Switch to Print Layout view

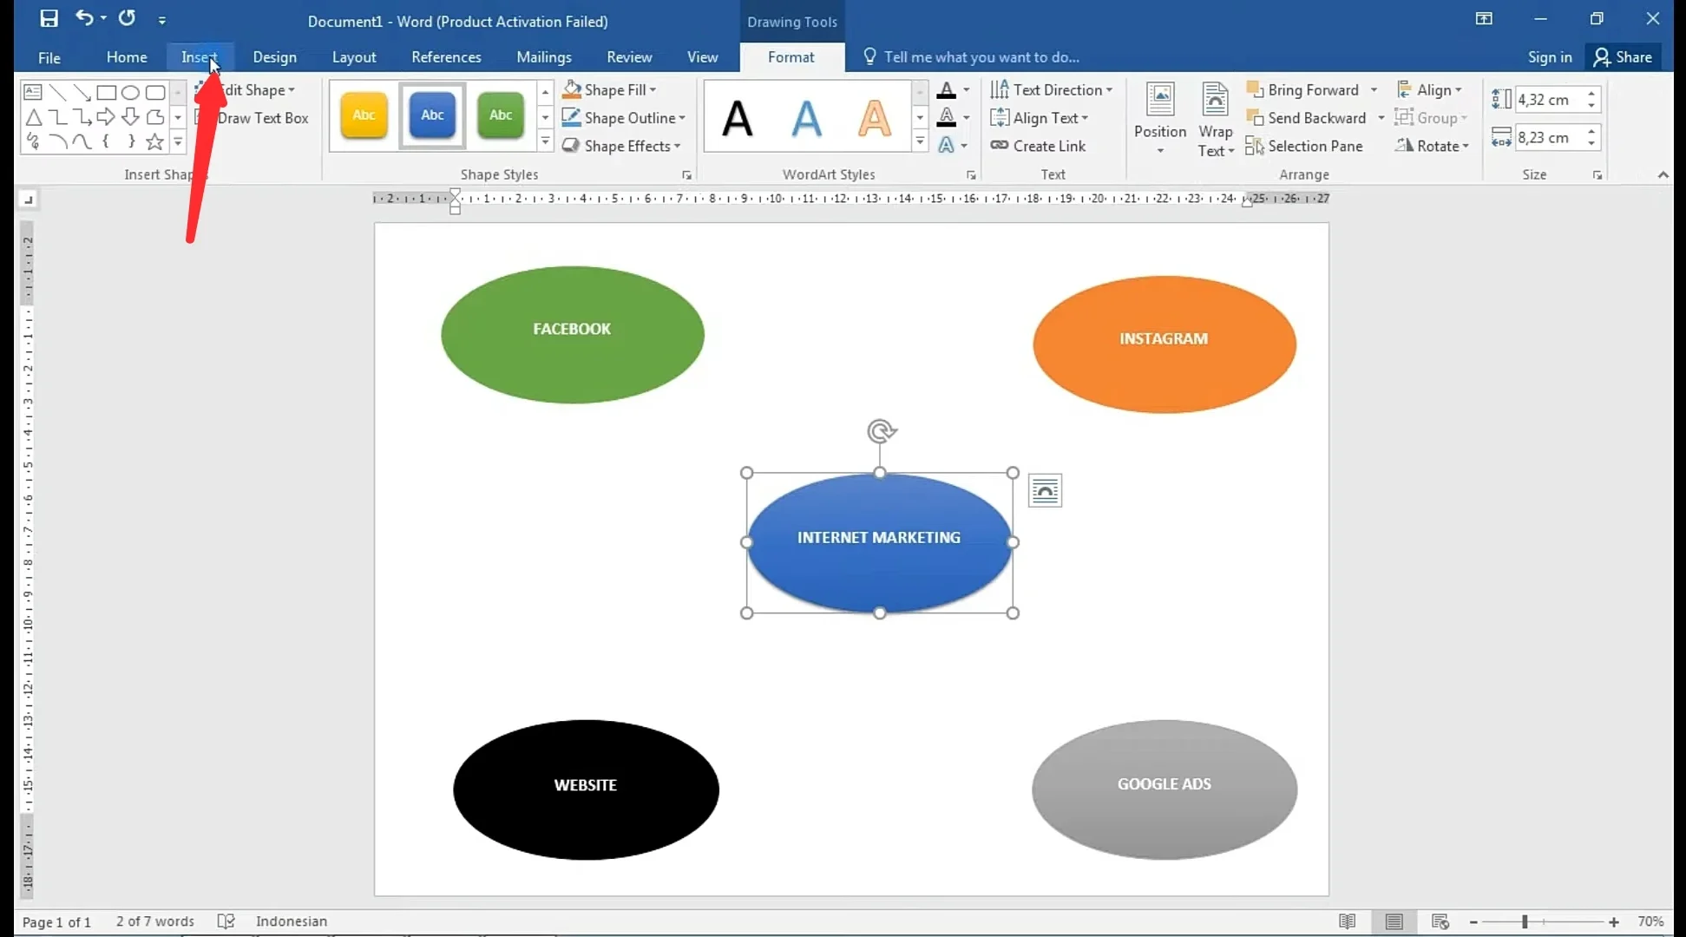click(x=1394, y=921)
